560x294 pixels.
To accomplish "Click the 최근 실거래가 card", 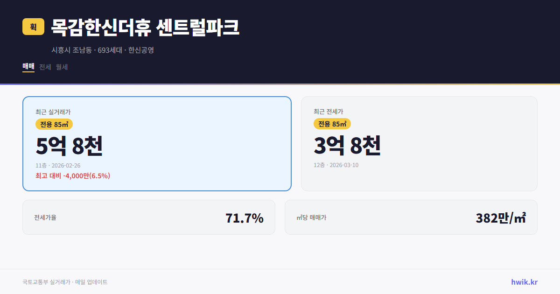I will (156, 143).
